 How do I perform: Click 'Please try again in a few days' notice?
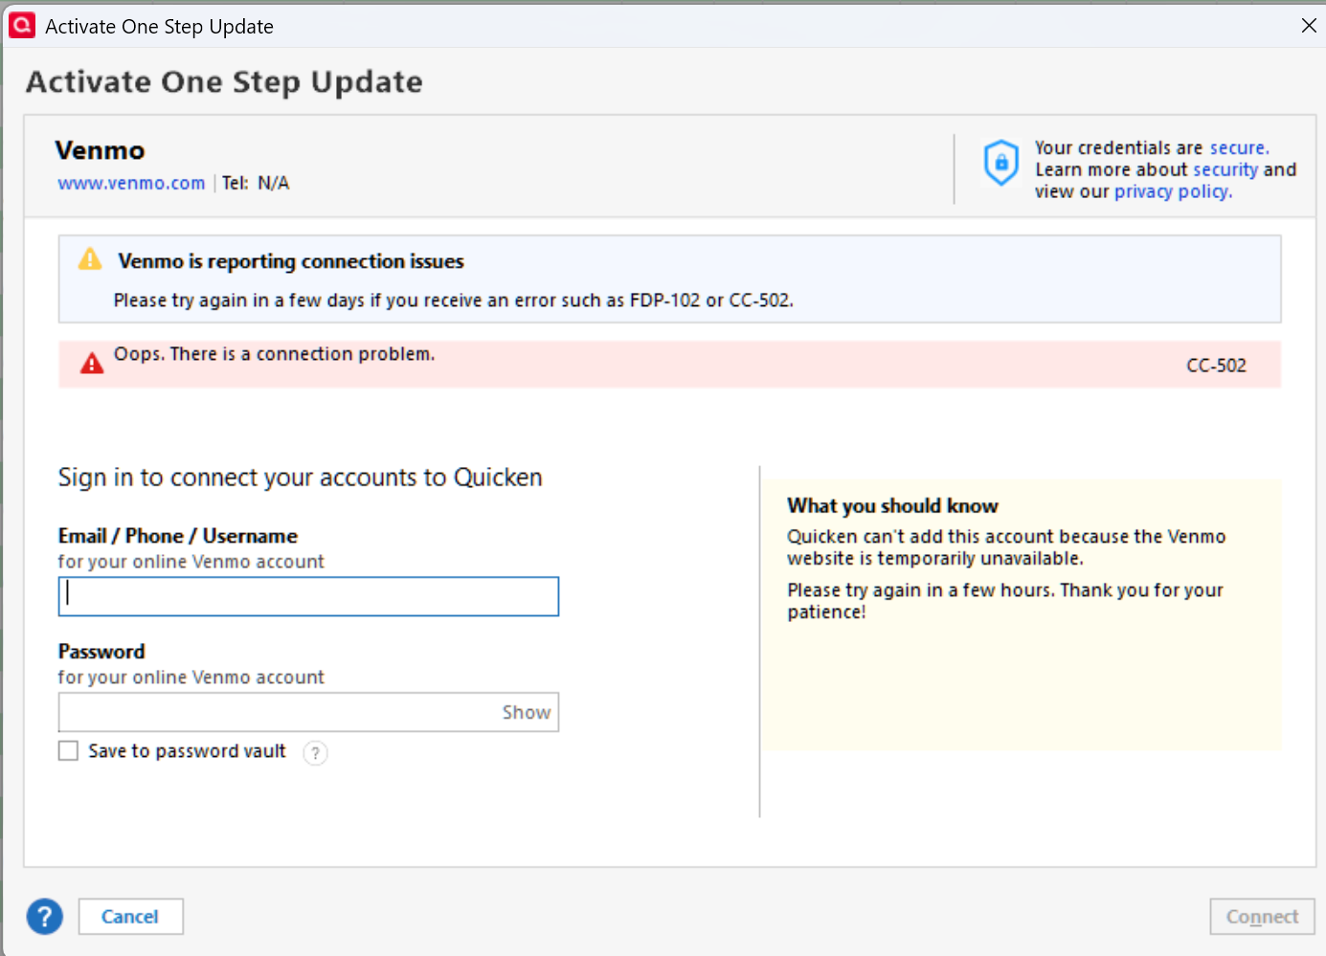point(453,300)
